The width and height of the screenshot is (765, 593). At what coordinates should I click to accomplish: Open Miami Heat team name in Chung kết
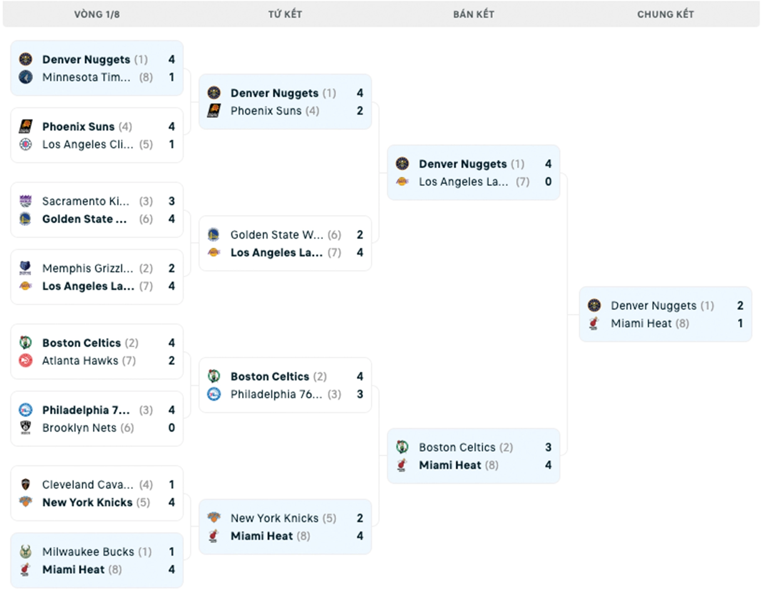(x=641, y=323)
